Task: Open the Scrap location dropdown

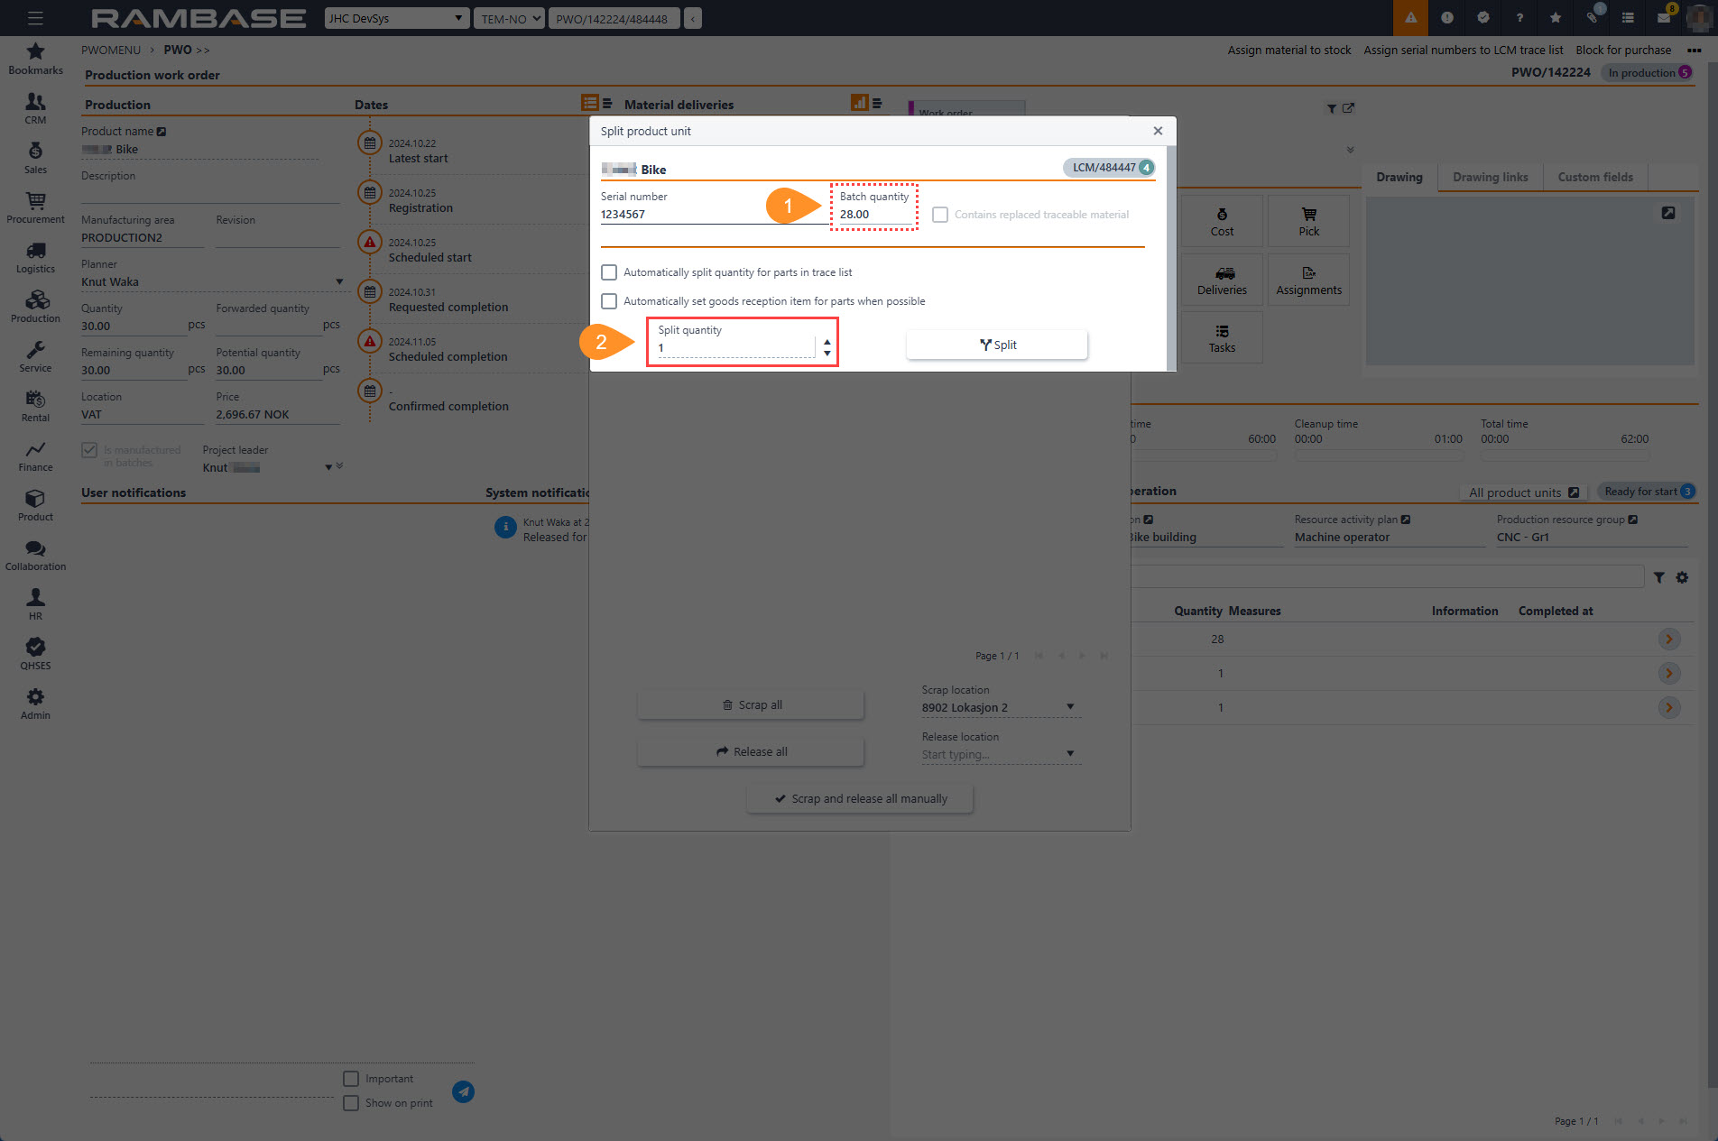Action: pyautogui.click(x=1070, y=707)
